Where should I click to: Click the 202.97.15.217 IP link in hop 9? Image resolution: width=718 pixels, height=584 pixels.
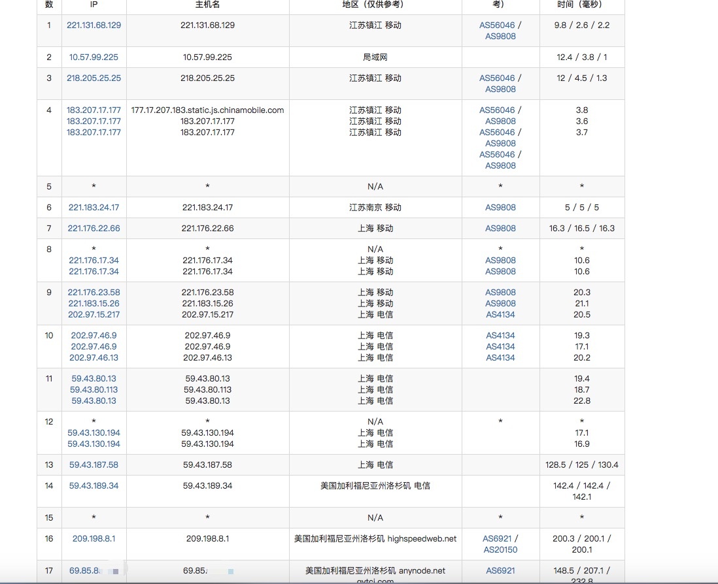pos(94,314)
